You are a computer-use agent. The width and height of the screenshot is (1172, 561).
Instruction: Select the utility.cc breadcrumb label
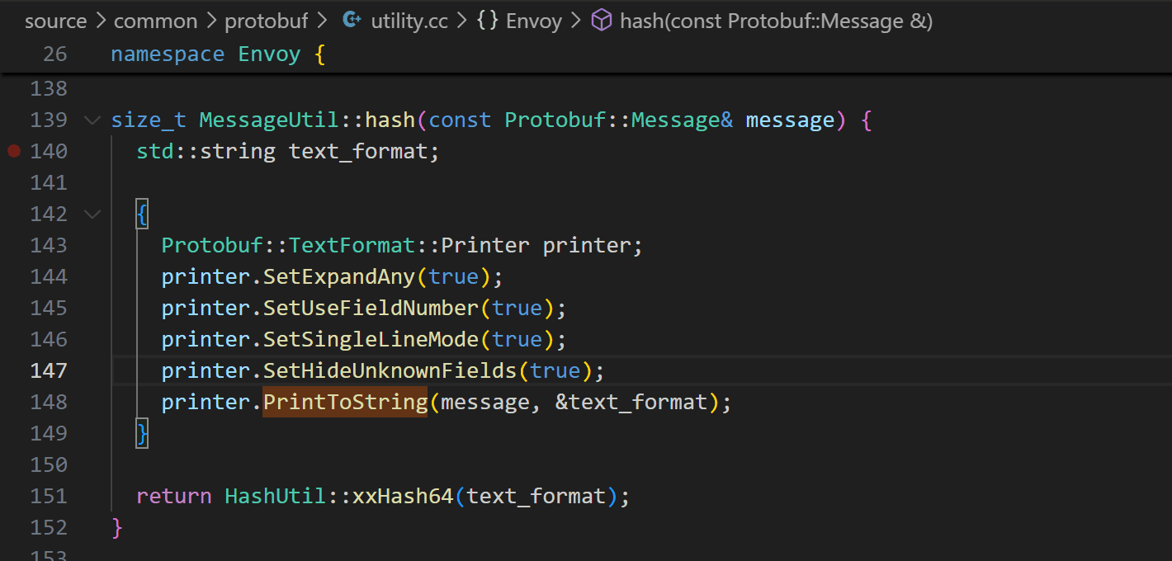(409, 21)
